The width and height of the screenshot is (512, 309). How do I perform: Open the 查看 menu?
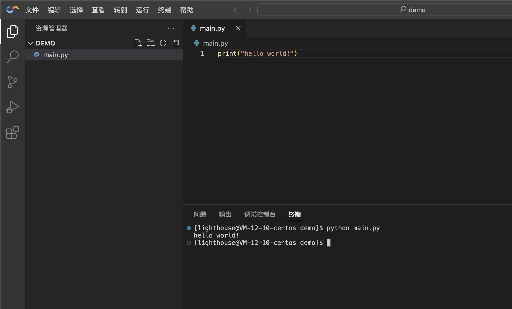98,10
